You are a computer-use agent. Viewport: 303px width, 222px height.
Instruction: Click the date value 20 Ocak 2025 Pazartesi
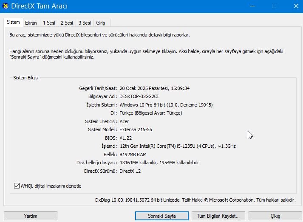click(x=144, y=88)
